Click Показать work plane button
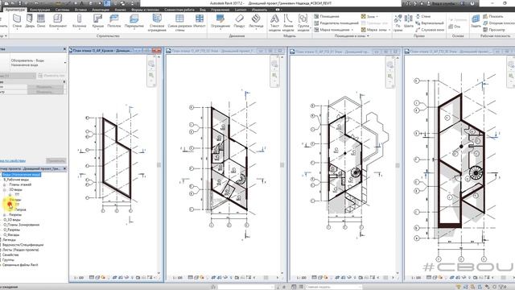515x290 pixels. [492, 16]
